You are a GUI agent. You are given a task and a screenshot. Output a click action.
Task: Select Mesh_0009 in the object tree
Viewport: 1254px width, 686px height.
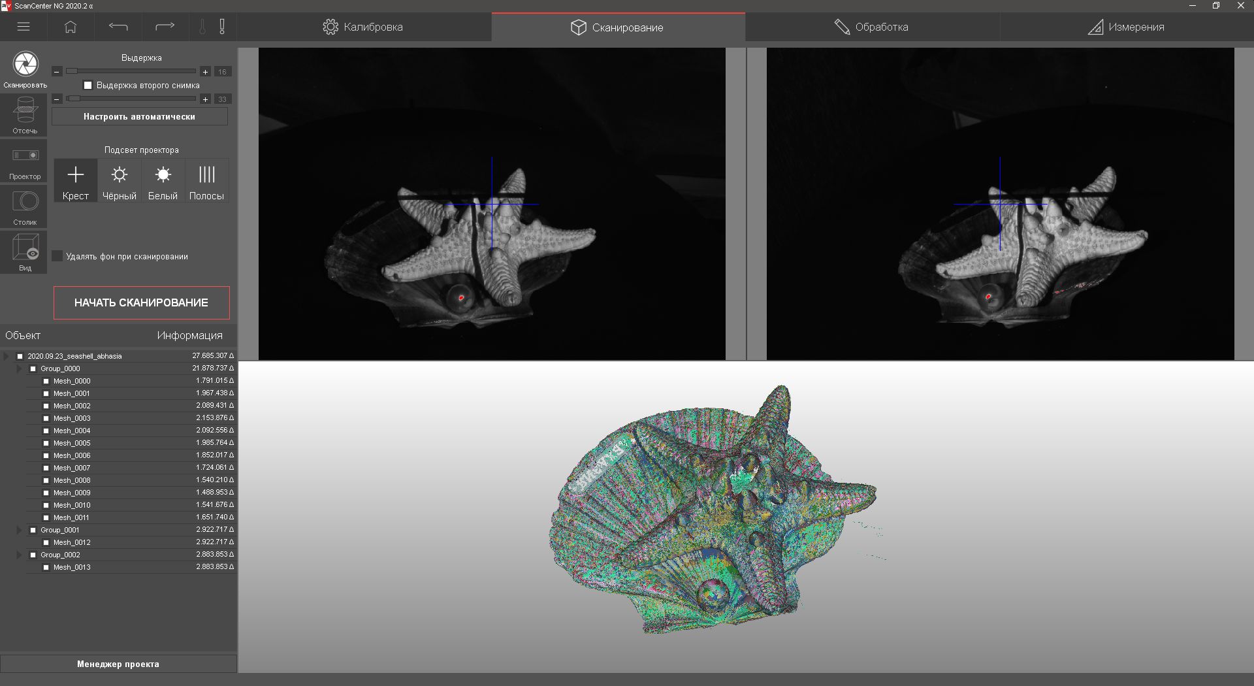(x=72, y=493)
